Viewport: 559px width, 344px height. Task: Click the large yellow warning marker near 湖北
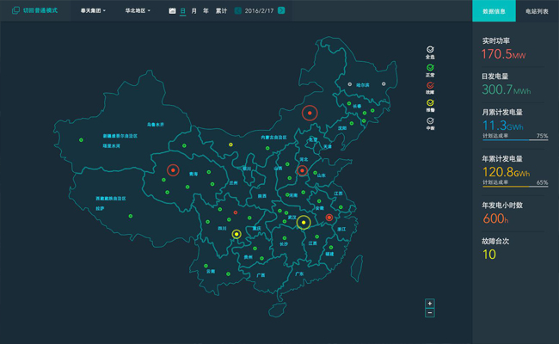304,223
